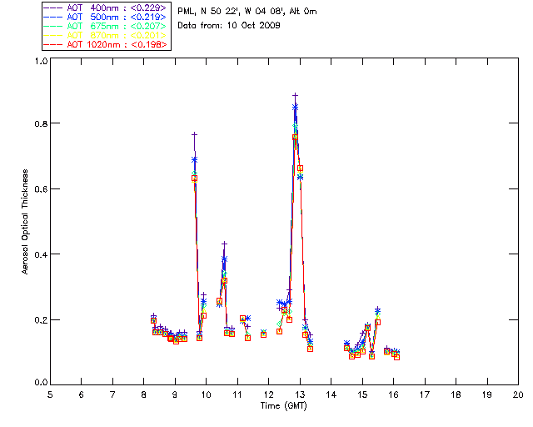
Task: Click the 0.0 y-axis tick label
Action: point(41,384)
